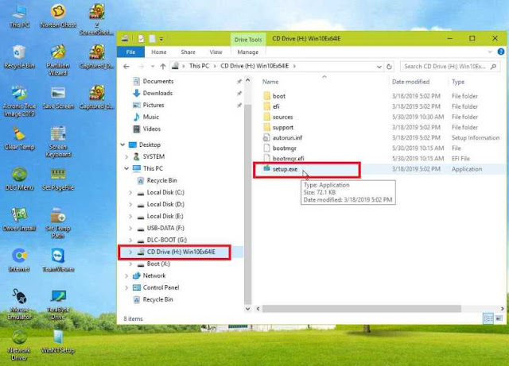Switch to large icons view layout

pos(499,318)
